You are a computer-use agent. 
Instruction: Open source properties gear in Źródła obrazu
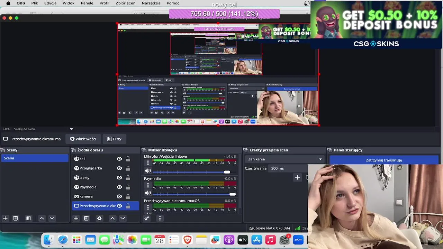click(x=99, y=218)
